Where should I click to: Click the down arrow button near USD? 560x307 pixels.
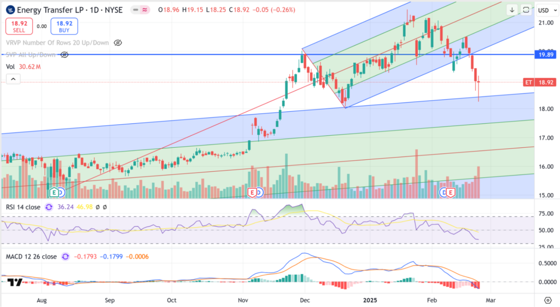(512, 10)
